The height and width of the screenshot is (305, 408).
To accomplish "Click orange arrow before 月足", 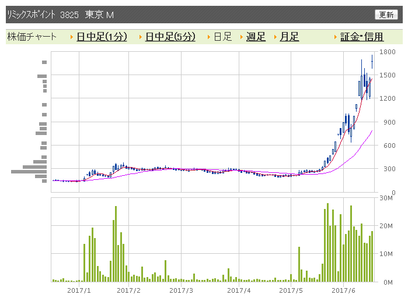I will pyautogui.click(x=276, y=37).
